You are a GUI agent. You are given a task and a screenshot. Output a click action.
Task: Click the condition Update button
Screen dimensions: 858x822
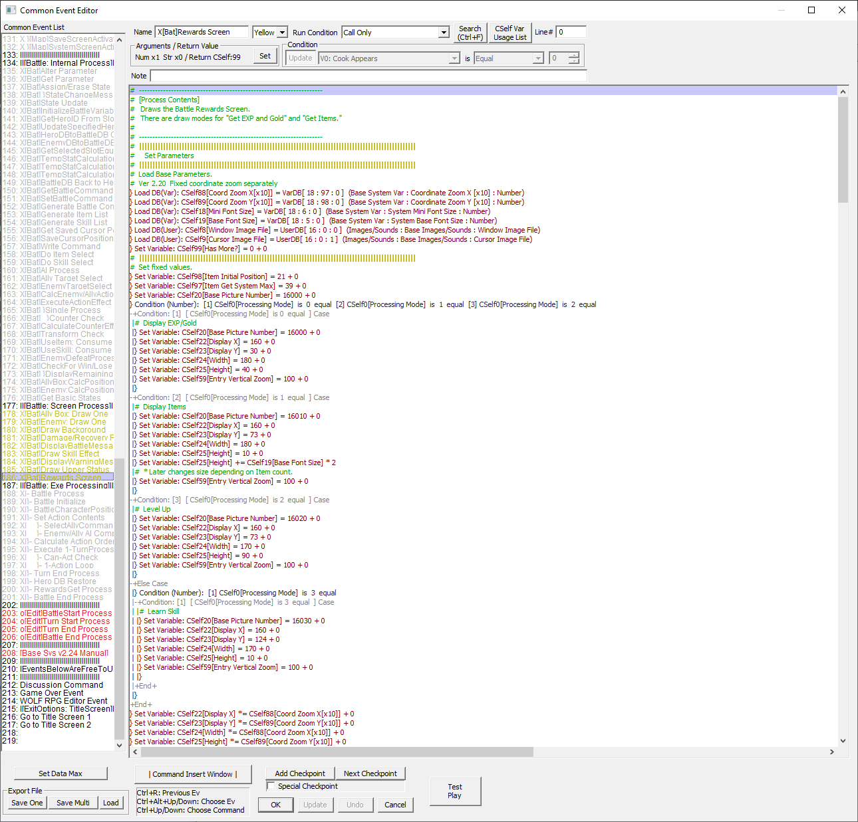coord(301,58)
